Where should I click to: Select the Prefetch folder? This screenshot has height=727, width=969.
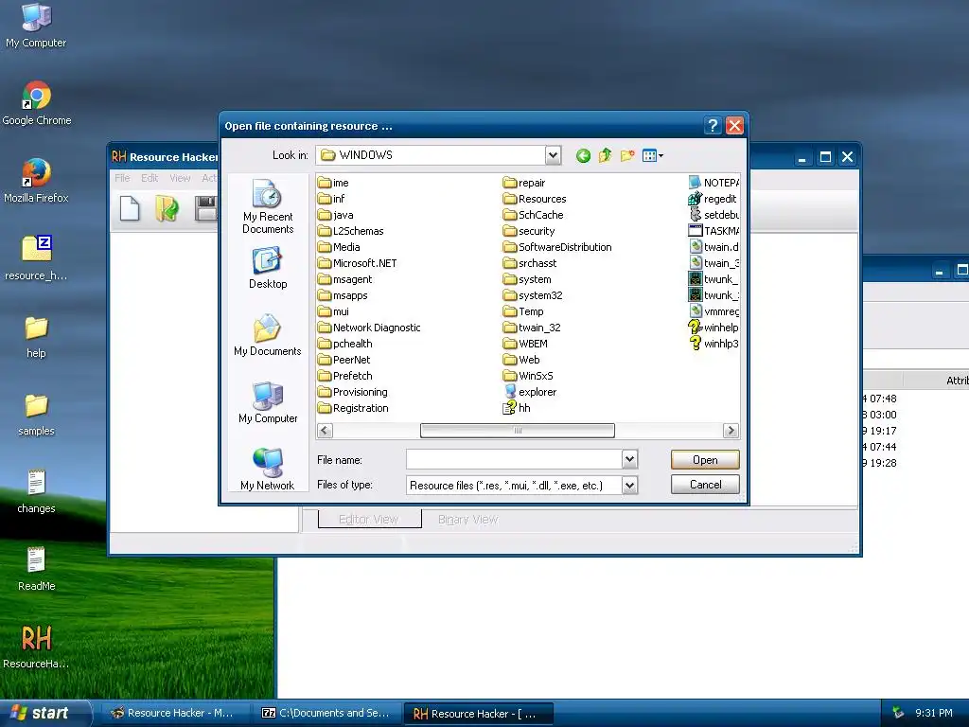[x=344, y=376]
